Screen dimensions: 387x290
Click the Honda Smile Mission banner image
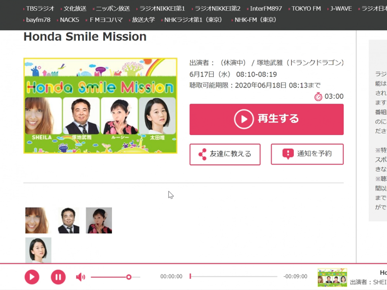coord(100,106)
